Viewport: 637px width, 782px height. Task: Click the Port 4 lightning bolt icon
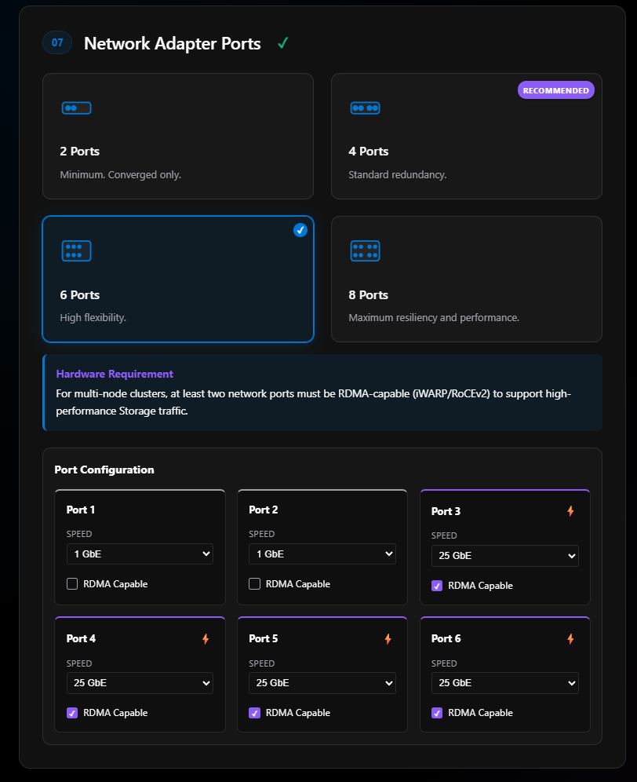(206, 639)
